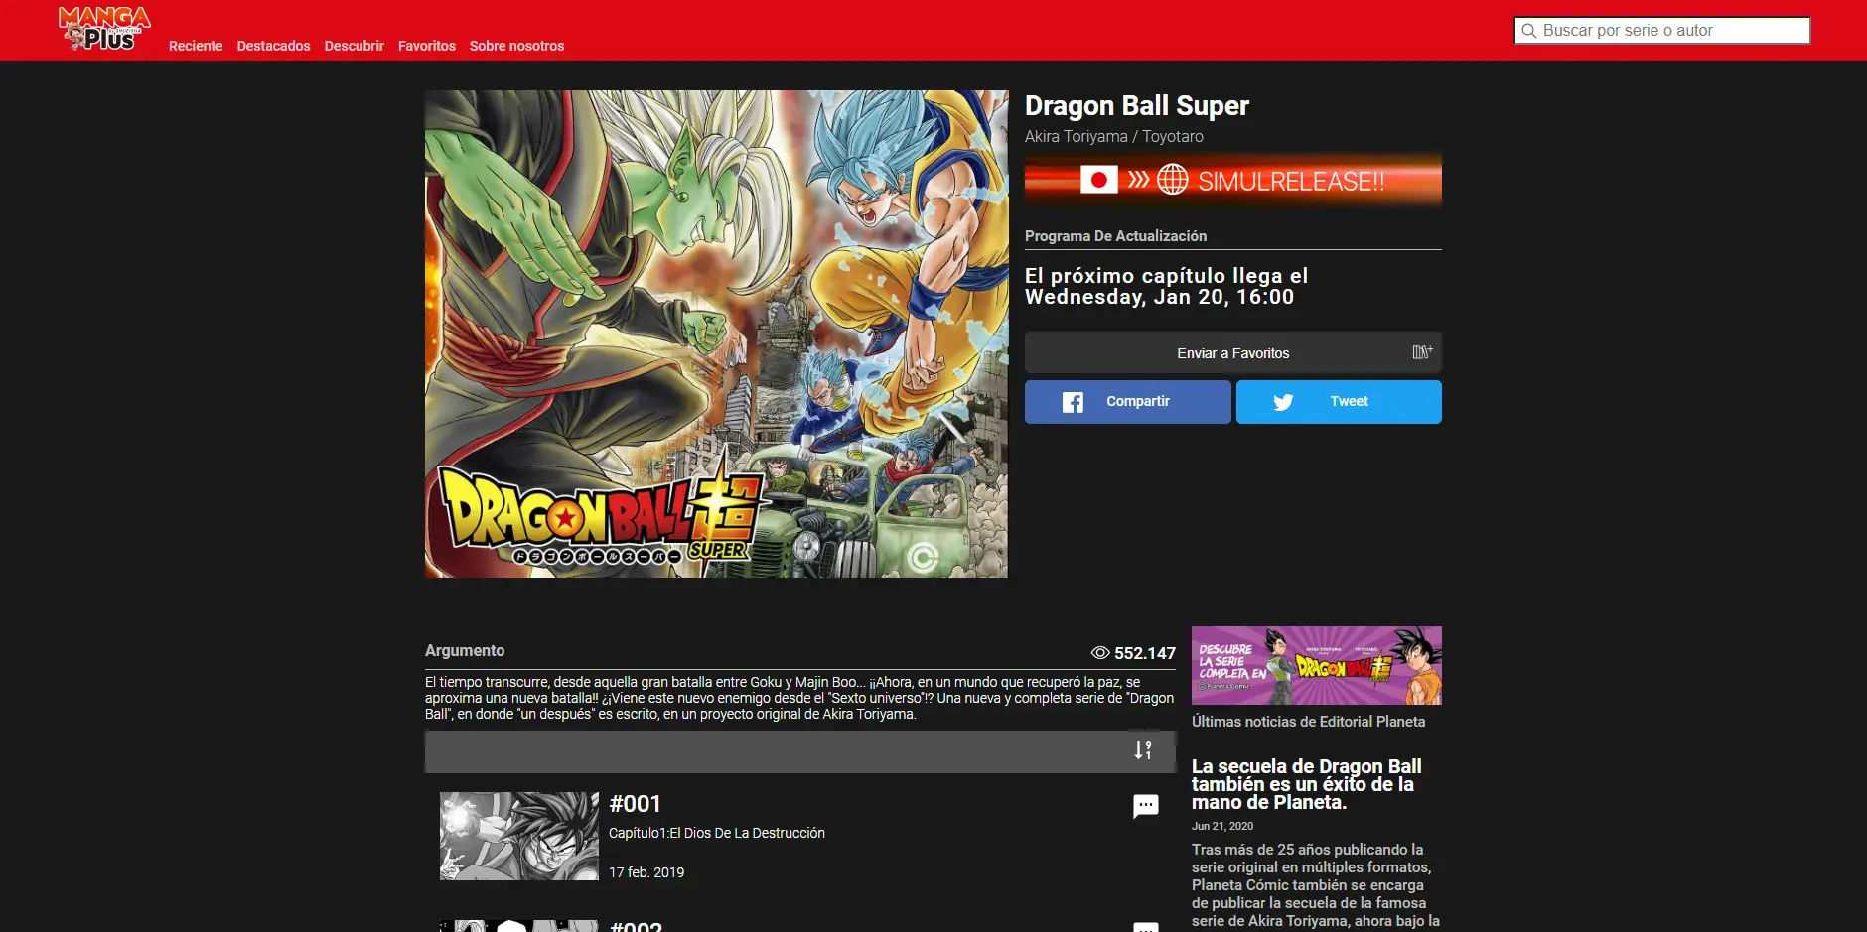
Task: Click the Wednesday, Jan 20, 16:00 schedule text
Action: point(1160,297)
